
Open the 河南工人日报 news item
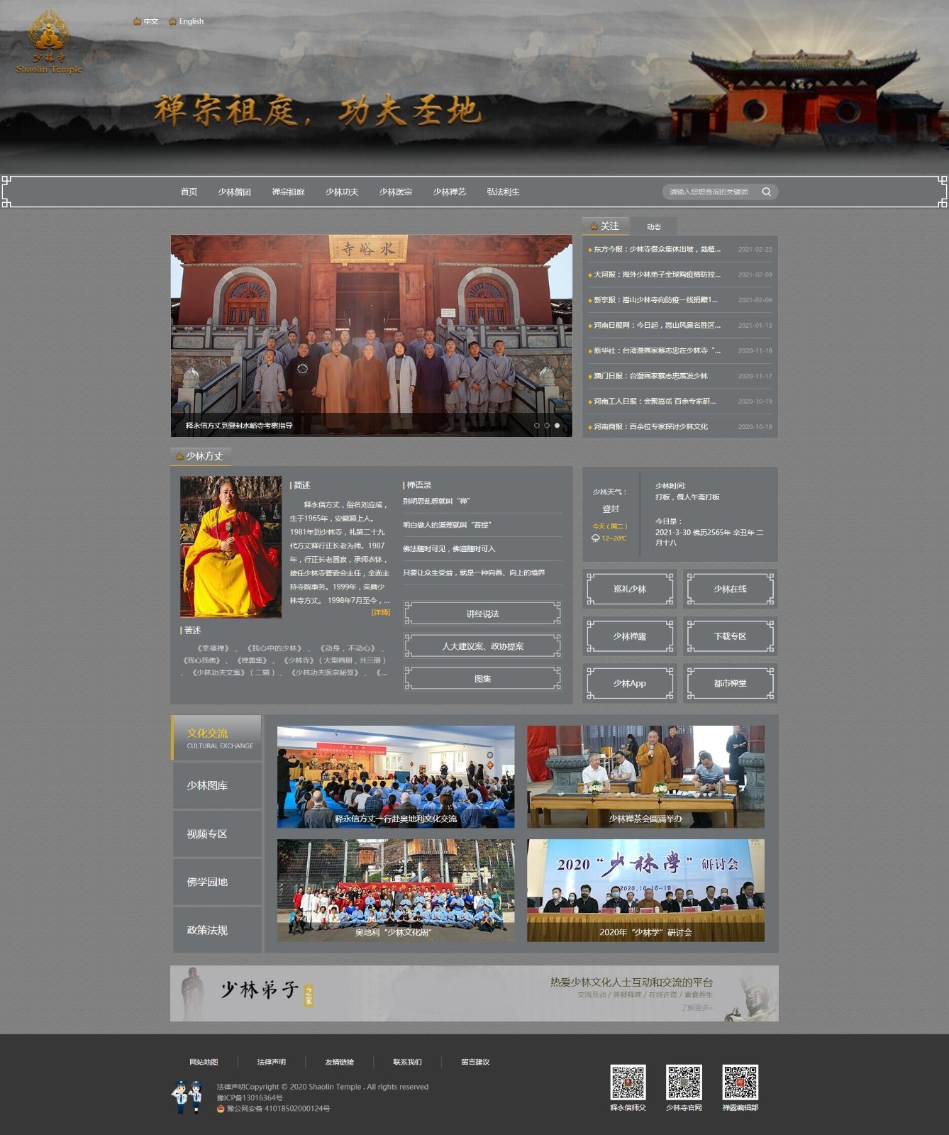tap(655, 402)
